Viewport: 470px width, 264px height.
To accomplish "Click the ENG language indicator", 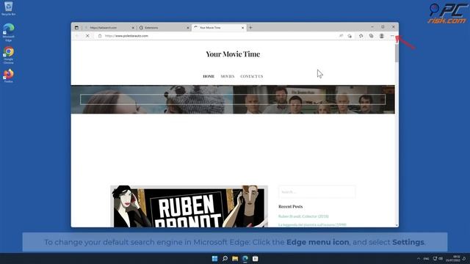I will pyautogui.click(x=426, y=259).
